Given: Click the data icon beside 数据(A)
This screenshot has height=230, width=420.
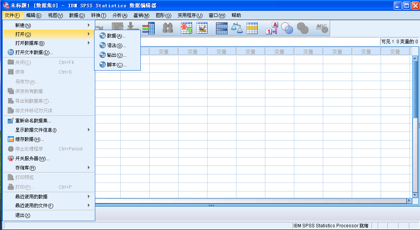Looking at the screenshot, I should [x=102, y=36].
